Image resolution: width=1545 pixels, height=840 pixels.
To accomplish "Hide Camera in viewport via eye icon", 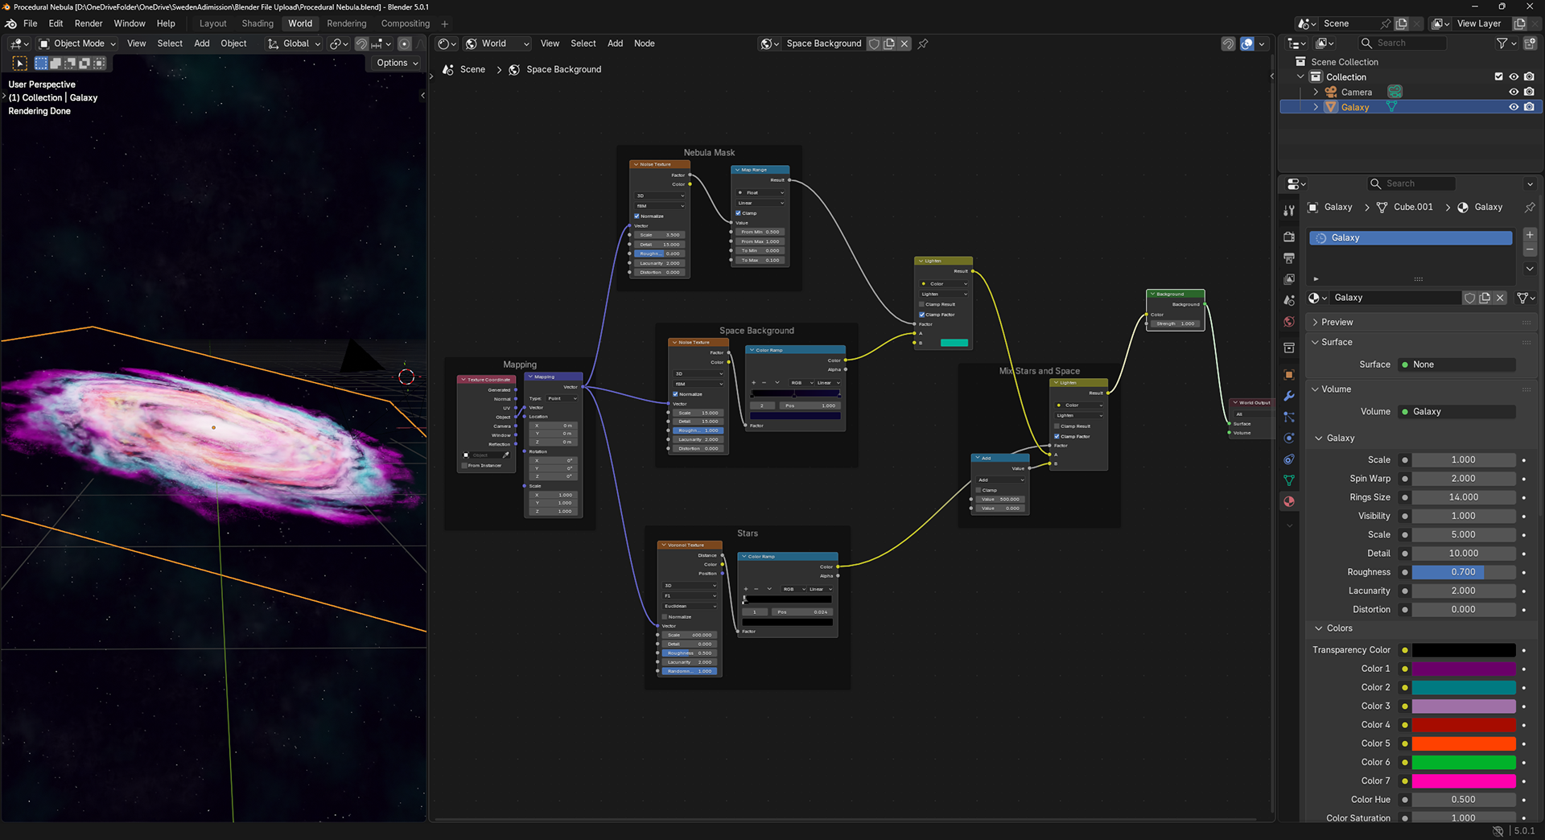I will [x=1514, y=92].
